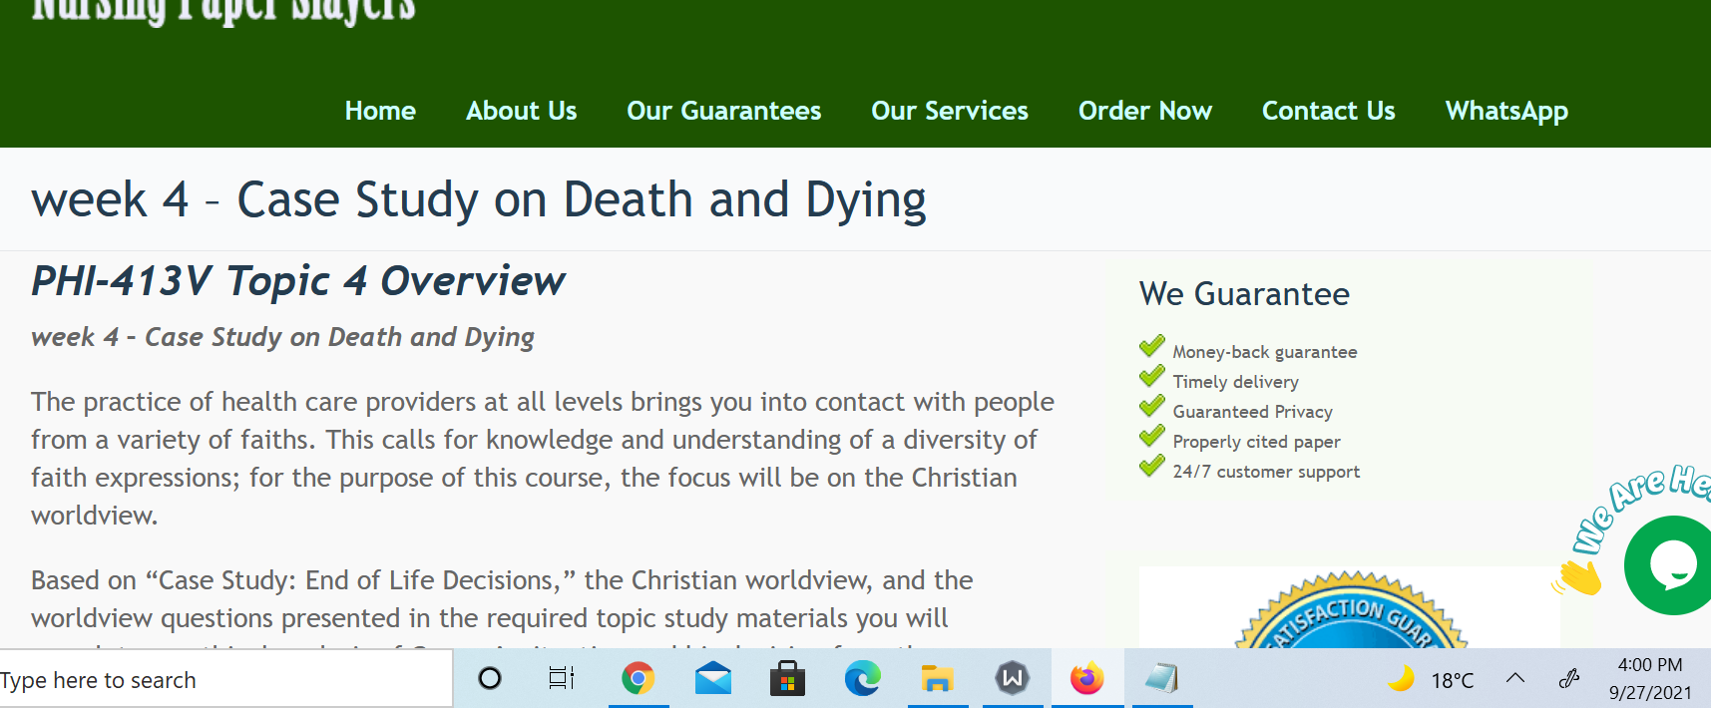Open the green live chat bubble

[x=1671, y=565]
